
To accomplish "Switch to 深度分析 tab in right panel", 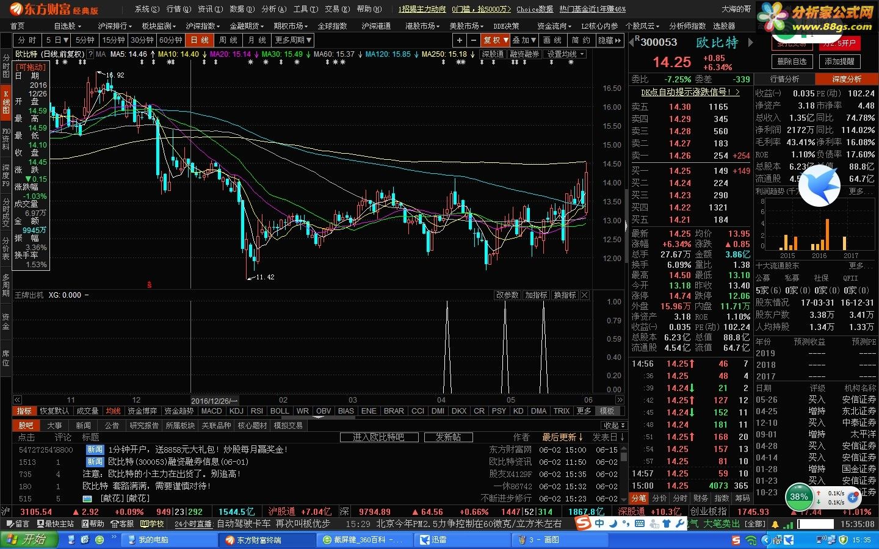I will pyautogui.click(x=847, y=79).
